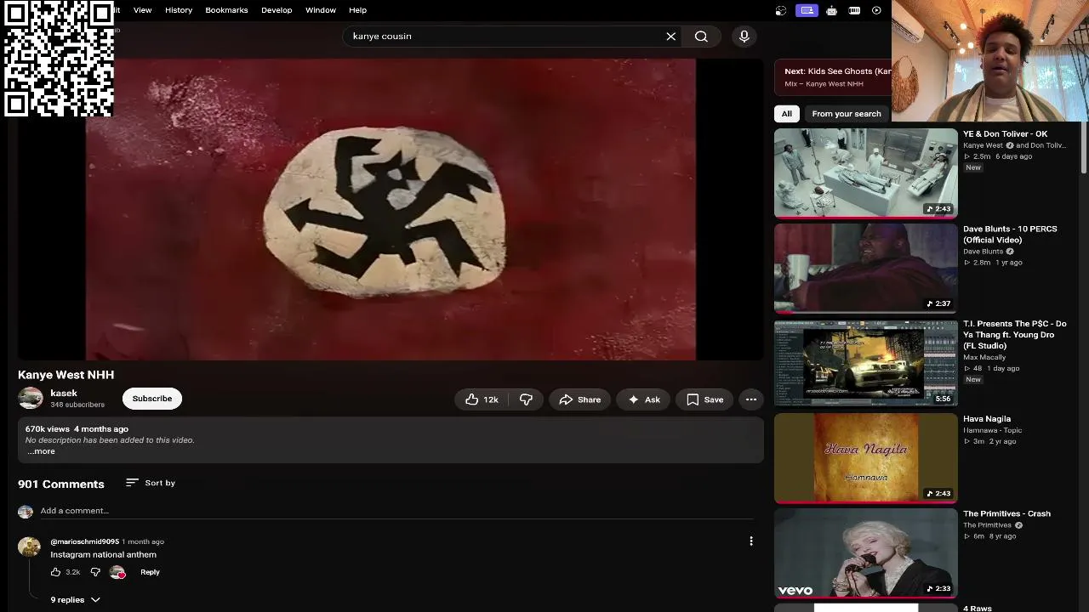Save the video to a playlist
This screenshot has width=1089, height=612.
coord(704,399)
